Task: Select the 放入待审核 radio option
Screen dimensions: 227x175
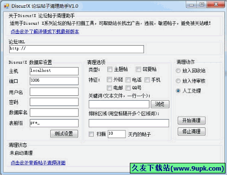Action: [178, 81]
